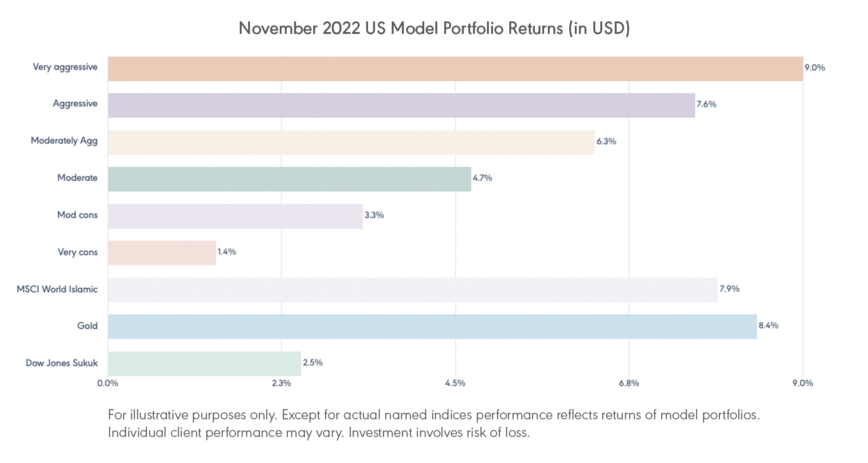Click the 4.5% x-axis tick label
The image size is (868, 463).
[x=455, y=383]
